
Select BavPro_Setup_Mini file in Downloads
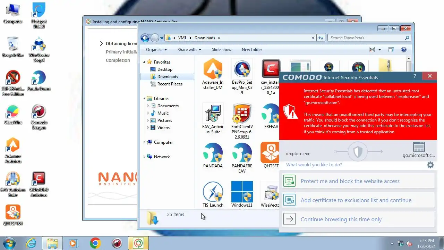[242, 77]
